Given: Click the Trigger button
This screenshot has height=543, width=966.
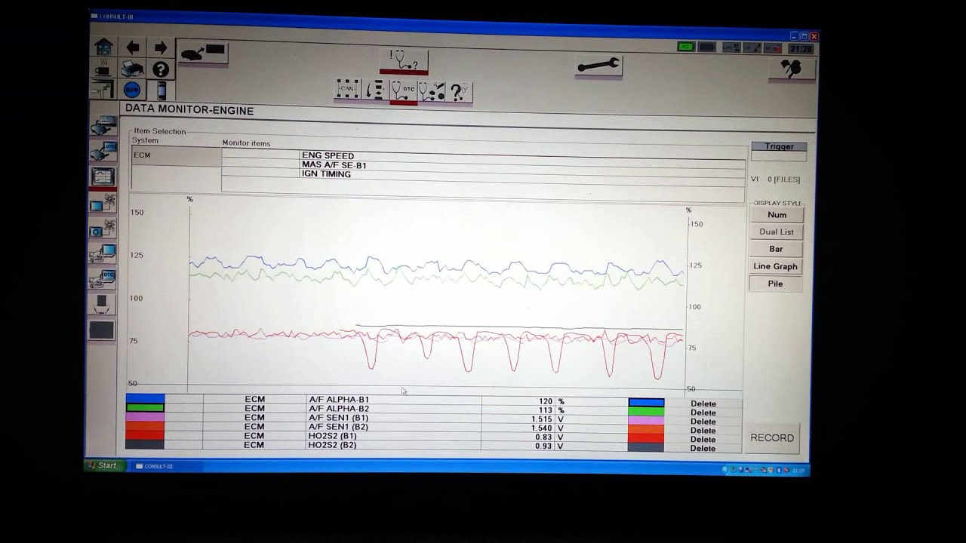Looking at the screenshot, I should pyautogui.click(x=779, y=146).
